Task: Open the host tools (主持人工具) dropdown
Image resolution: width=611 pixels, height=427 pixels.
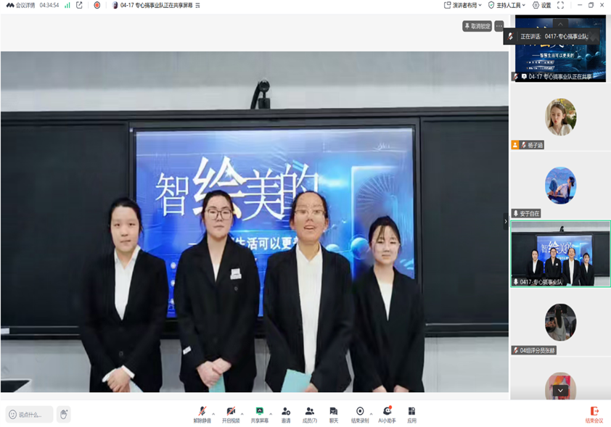Action: (x=507, y=5)
